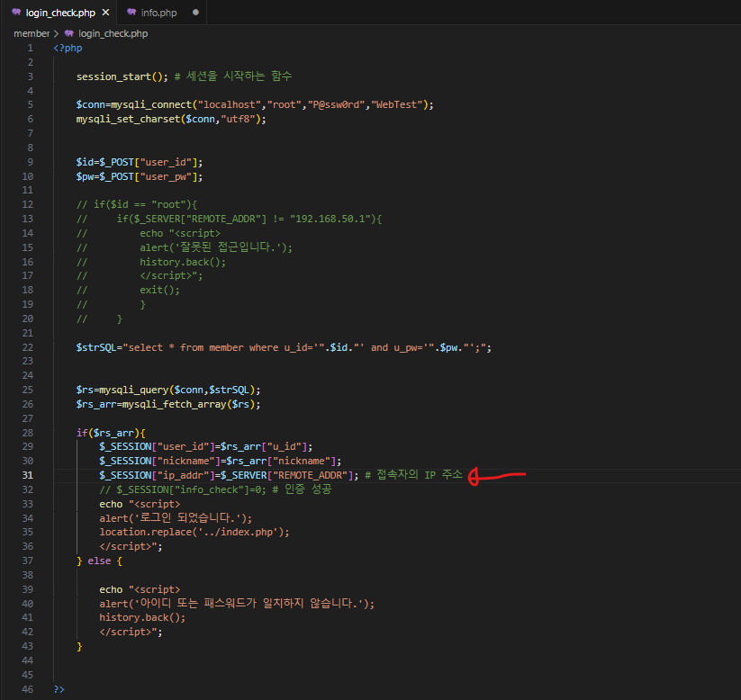The height and width of the screenshot is (700, 741).
Task: Click "REMOTE_ADDR" on line 31
Action: pyautogui.click(x=310, y=475)
